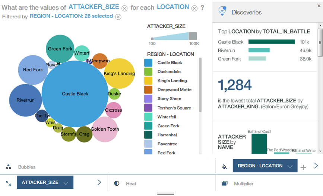Select the Torrhen's Square legend swatch
The image size is (323, 196).
[x=148, y=108]
